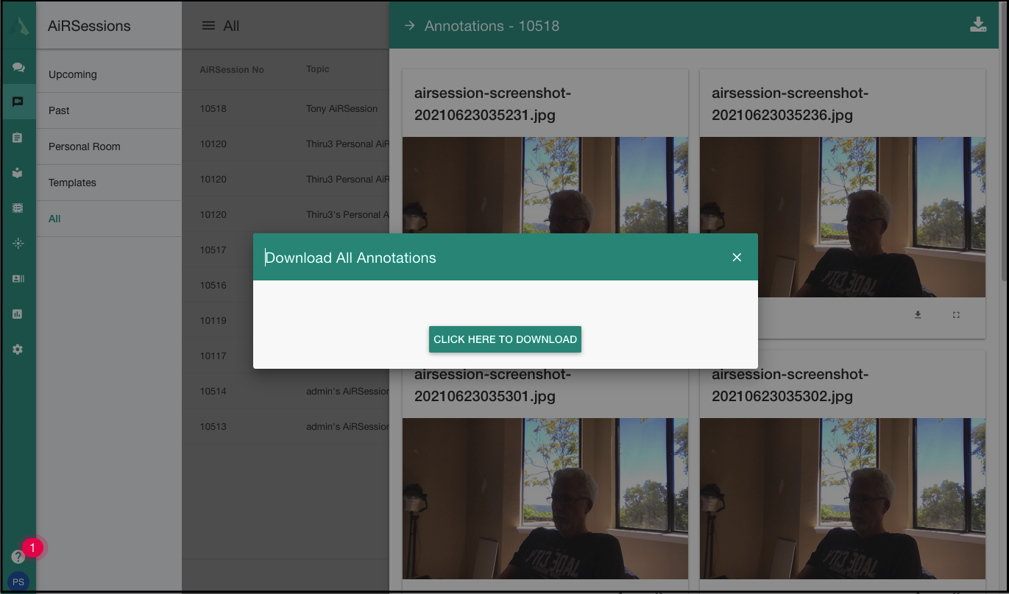Select session row 10518 Tony AiRSession
This screenshot has height=594, width=1009.
(x=286, y=109)
